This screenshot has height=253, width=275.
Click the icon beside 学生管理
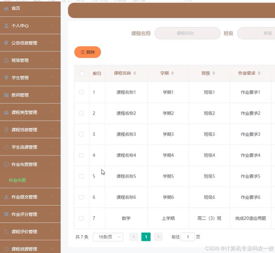pyautogui.click(x=6, y=78)
